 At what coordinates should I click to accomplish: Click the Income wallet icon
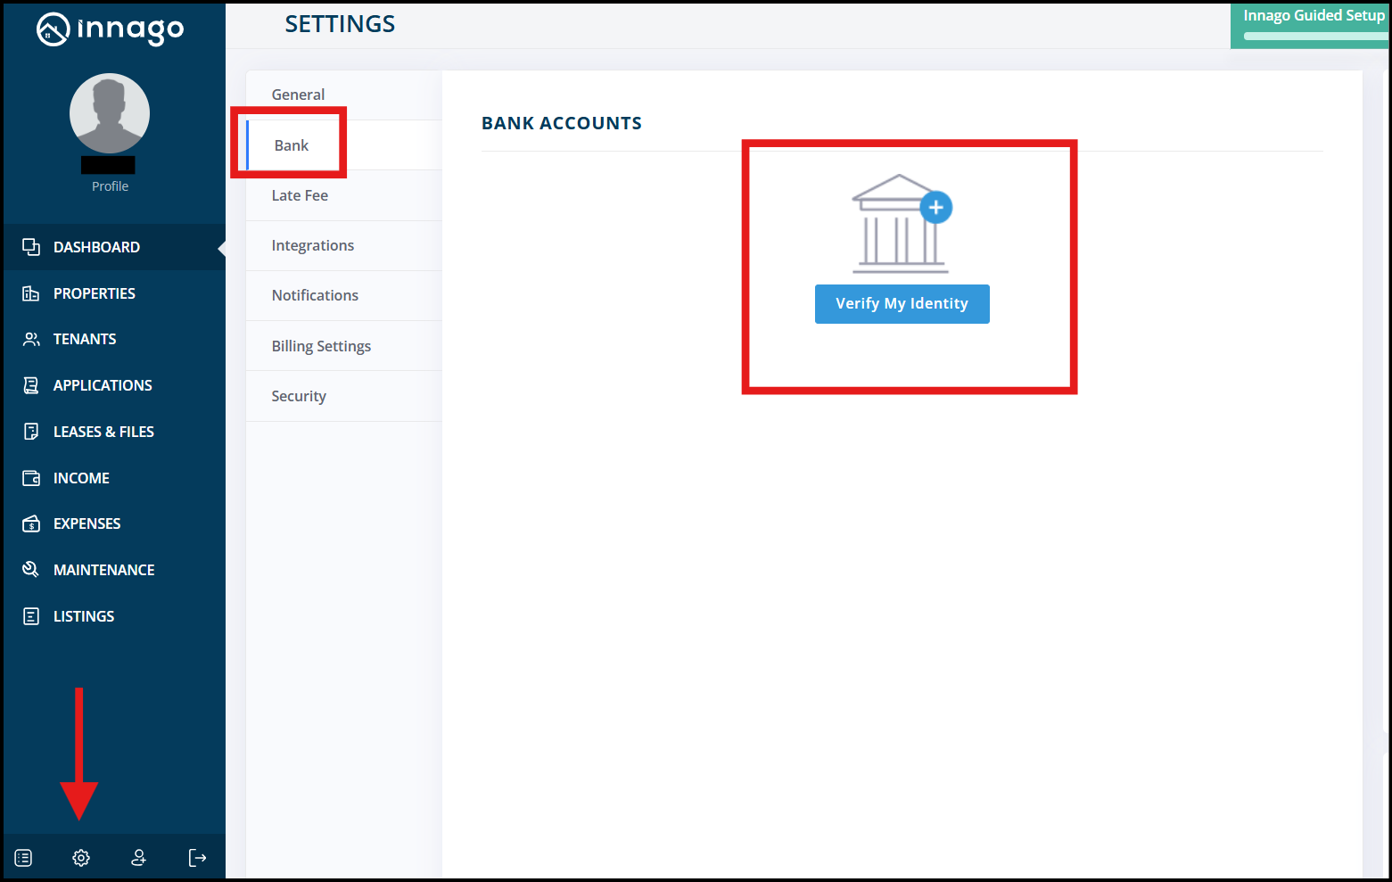pos(31,478)
